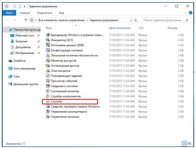Select the Службы компонентов icon

[48, 96]
